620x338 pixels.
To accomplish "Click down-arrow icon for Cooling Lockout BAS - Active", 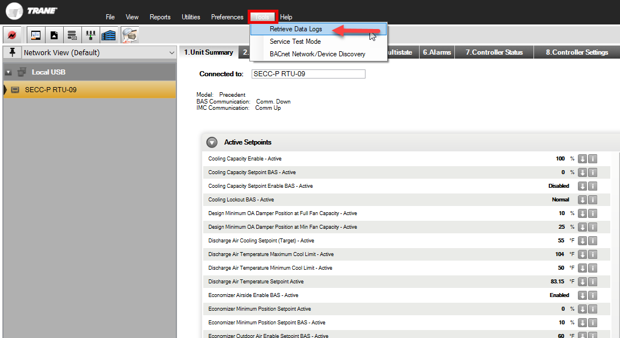I will [582, 200].
